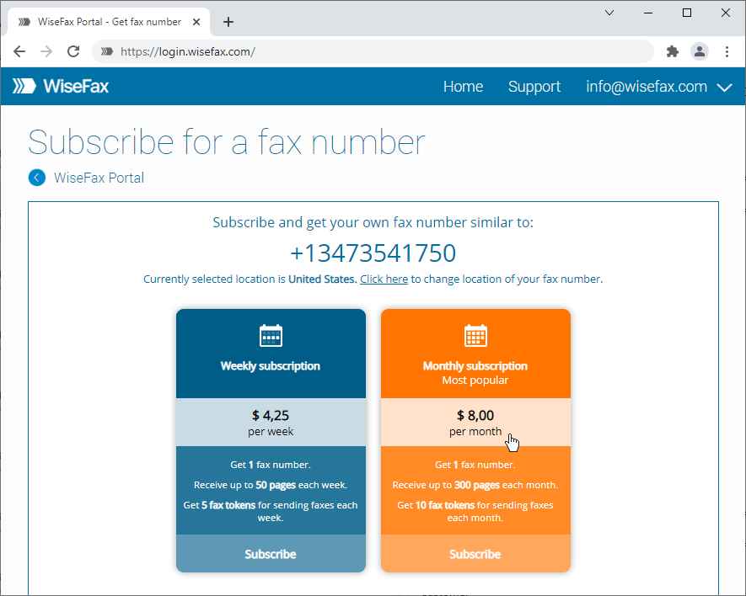The image size is (746, 596).
Task: Open the browser profile avatar icon
Action: coord(700,51)
